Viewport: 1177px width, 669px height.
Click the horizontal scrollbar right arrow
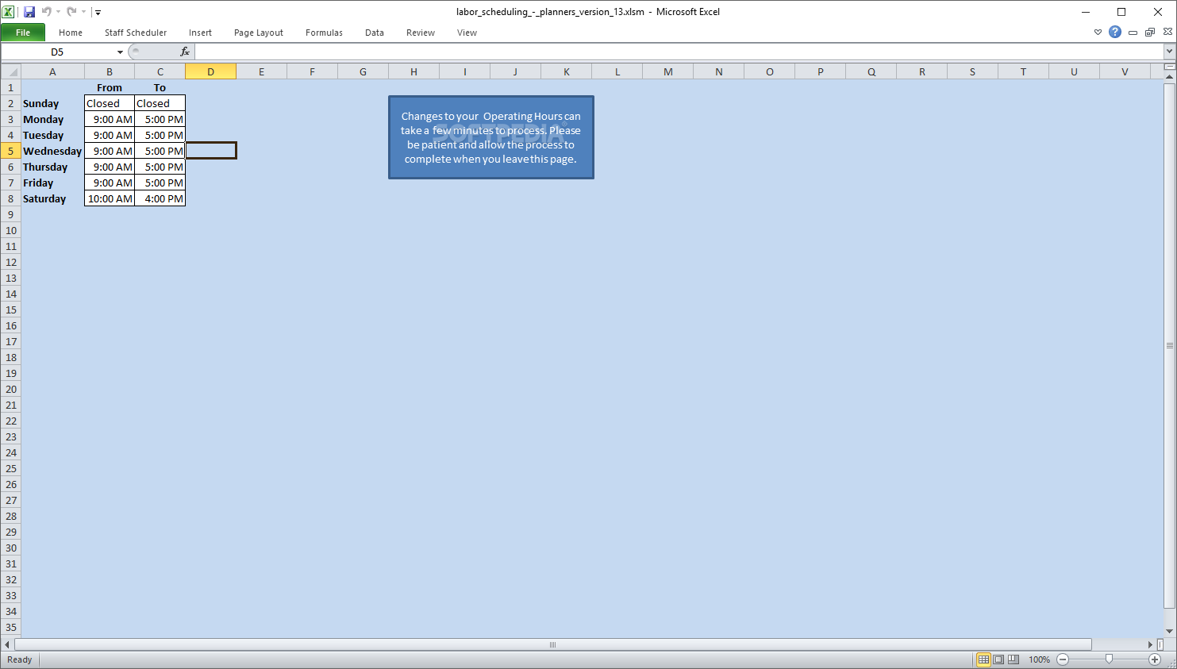[1150, 644]
